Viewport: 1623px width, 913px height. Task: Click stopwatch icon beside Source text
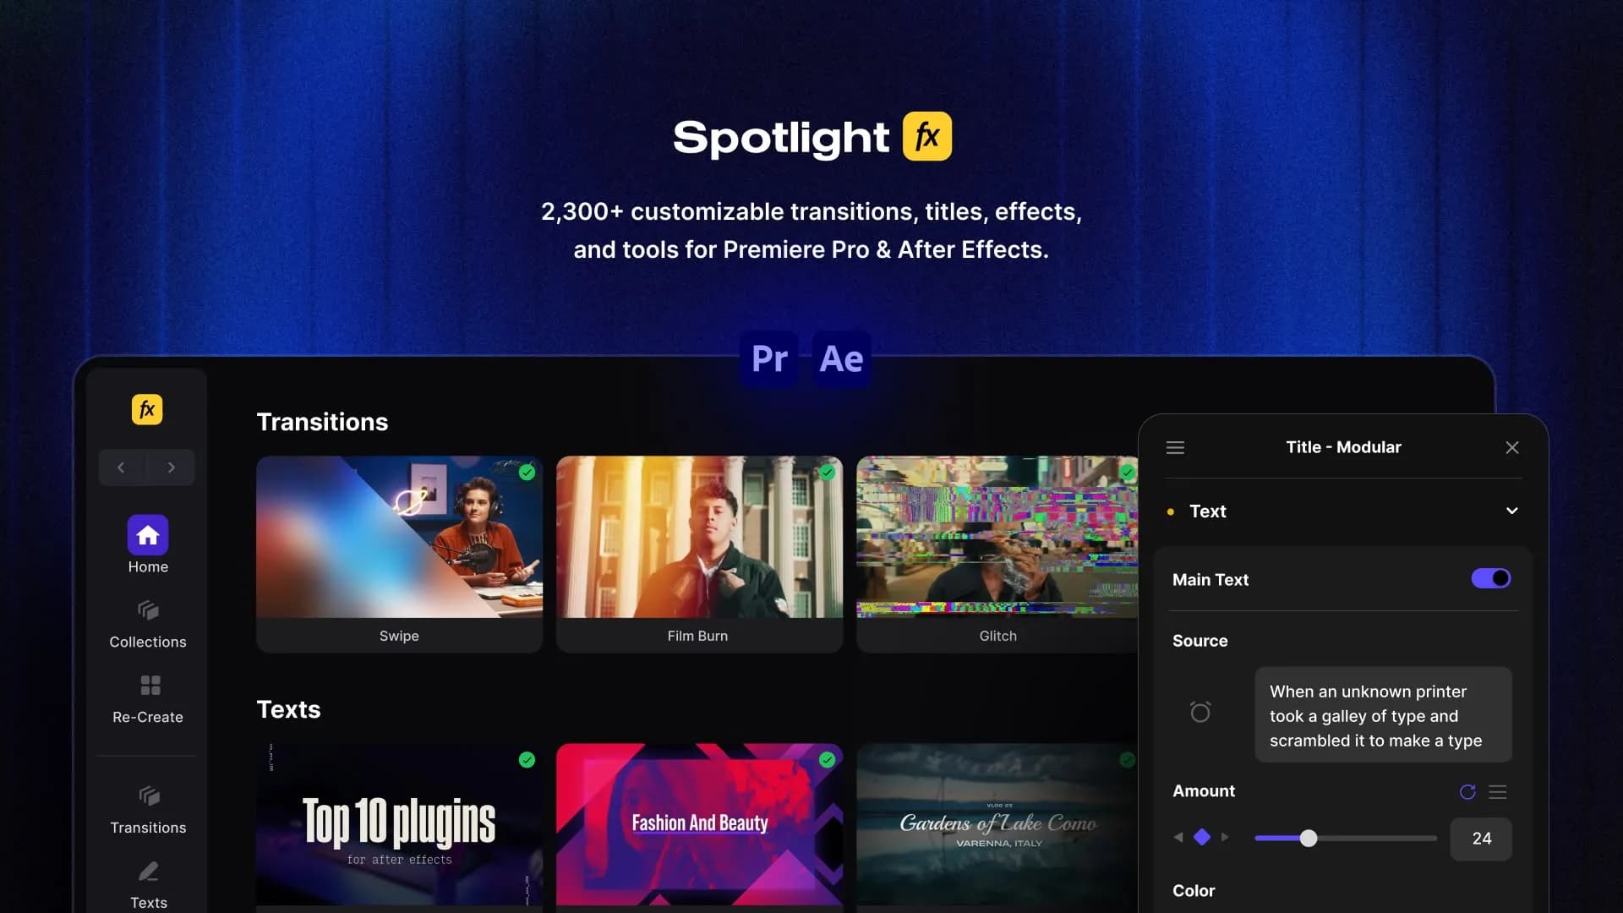[1199, 712]
